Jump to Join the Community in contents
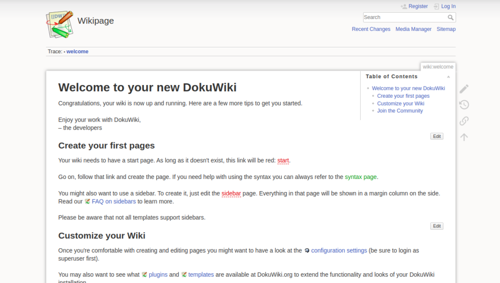Viewport: 500px width, 283px height. 400,111
